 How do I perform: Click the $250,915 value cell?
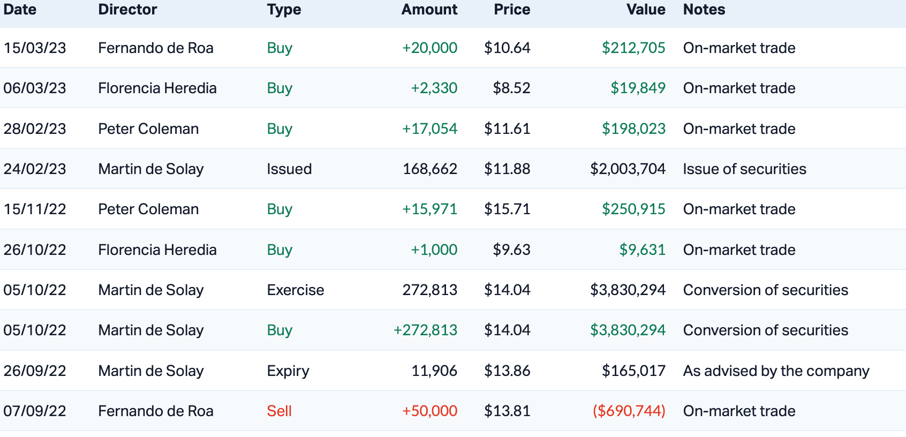[633, 209]
